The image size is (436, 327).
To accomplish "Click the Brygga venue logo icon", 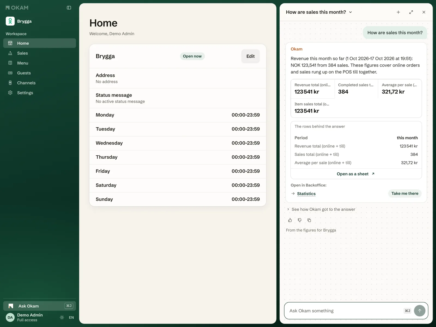I will pyautogui.click(x=10, y=21).
